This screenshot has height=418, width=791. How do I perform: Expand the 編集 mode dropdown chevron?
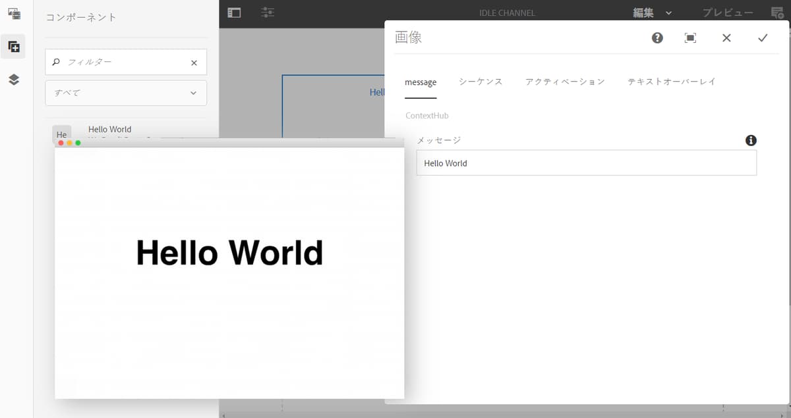[669, 12]
